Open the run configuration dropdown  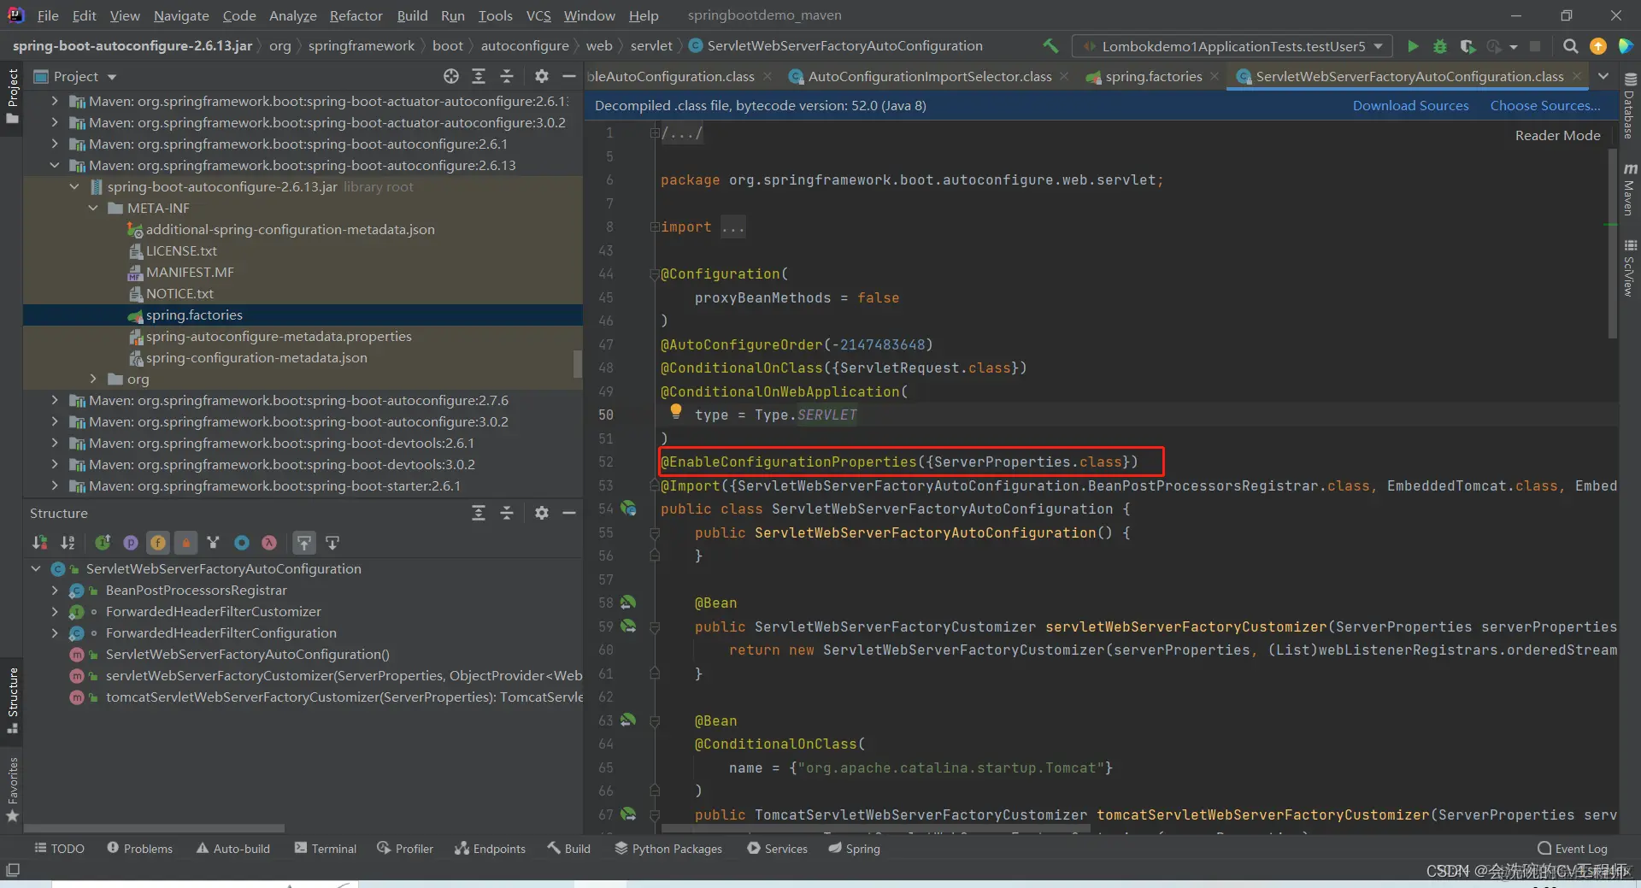pos(1232,46)
